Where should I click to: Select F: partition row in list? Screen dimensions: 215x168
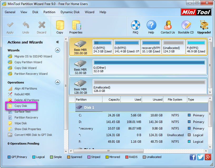point(139,142)
